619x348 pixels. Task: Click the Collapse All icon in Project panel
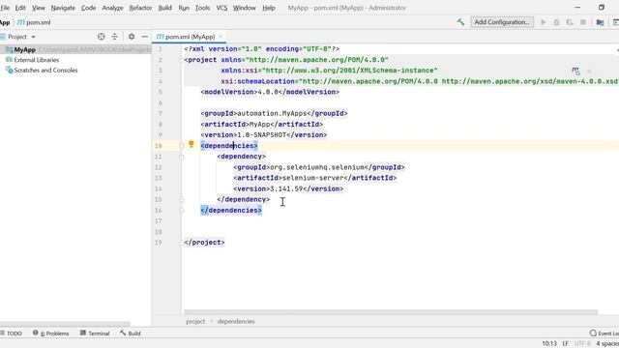tap(114, 37)
